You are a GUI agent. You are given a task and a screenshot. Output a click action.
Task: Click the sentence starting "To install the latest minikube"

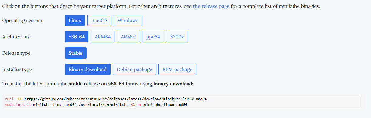point(97,84)
